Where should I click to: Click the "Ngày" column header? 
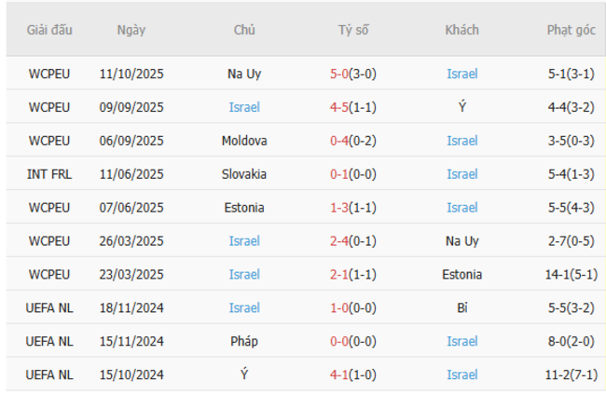click(131, 30)
